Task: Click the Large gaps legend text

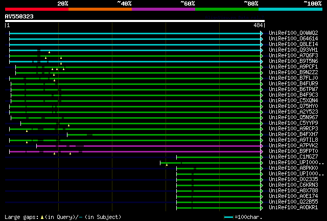Action: tap(63, 217)
